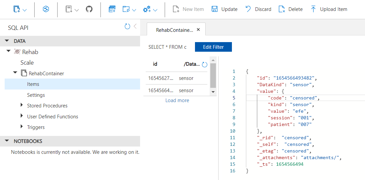Click the "code" line in JSON editor
The height and width of the screenshot is (180, 365).
pos(294,98)
